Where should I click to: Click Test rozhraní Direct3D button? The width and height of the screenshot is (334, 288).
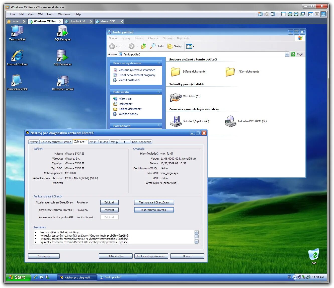(154, 210)
